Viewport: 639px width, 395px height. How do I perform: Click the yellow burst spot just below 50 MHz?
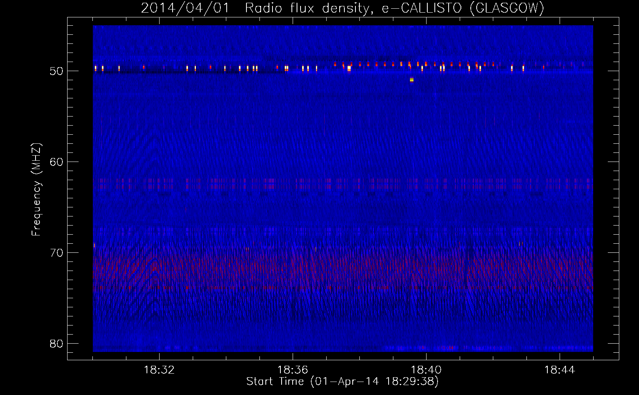(412, 80)
